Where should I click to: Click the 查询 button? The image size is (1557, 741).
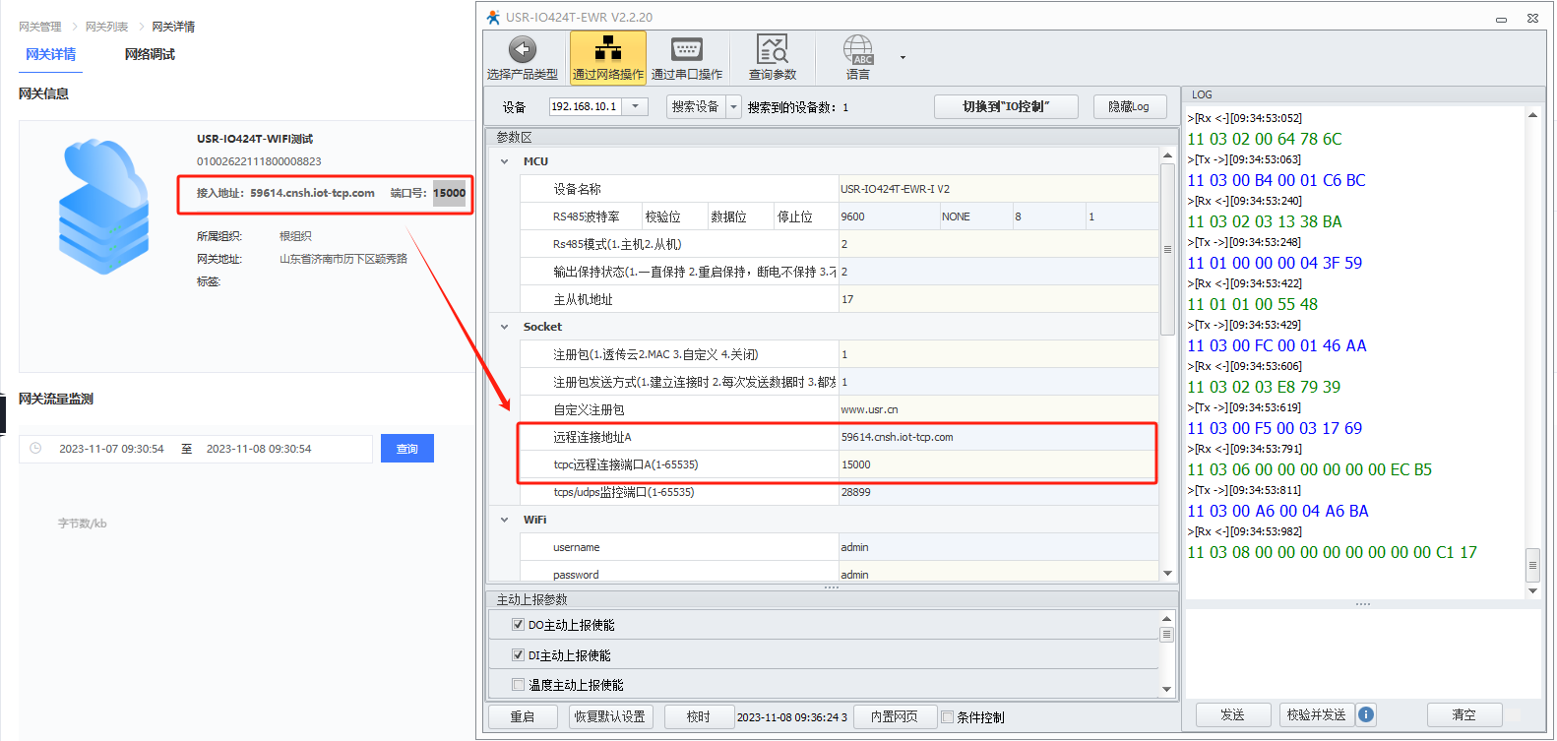coord(407,448)
